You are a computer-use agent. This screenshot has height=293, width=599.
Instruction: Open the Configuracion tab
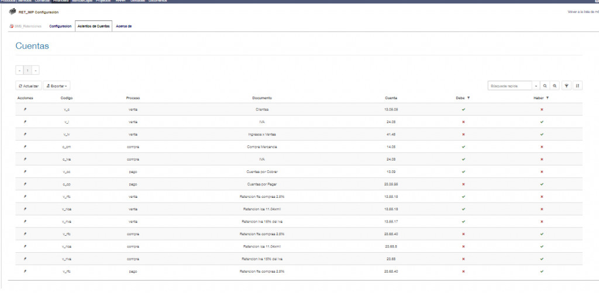60,26
